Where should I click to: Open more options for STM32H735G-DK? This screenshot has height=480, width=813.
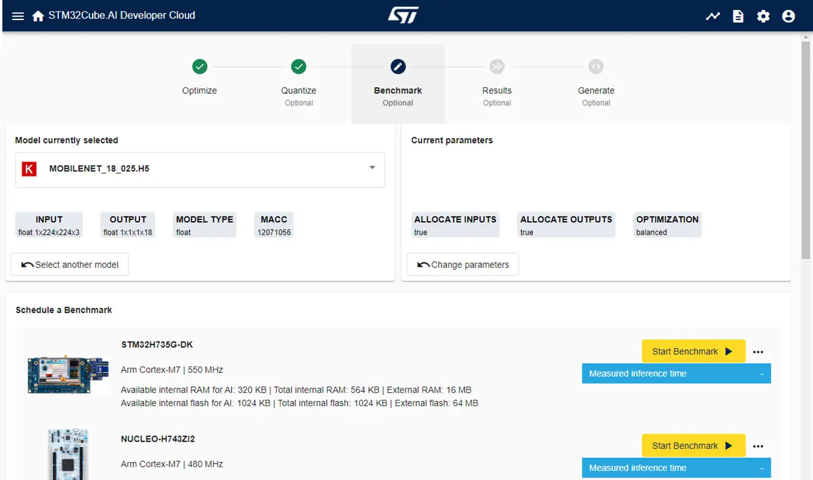coord(758,352)
